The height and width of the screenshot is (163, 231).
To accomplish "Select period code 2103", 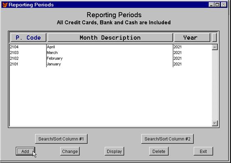I will 14,53.
